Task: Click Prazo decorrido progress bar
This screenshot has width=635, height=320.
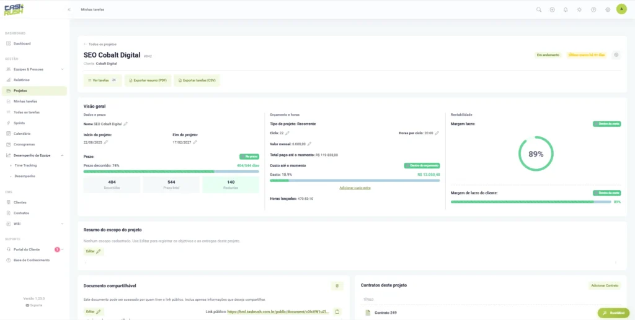Action: 171,171
